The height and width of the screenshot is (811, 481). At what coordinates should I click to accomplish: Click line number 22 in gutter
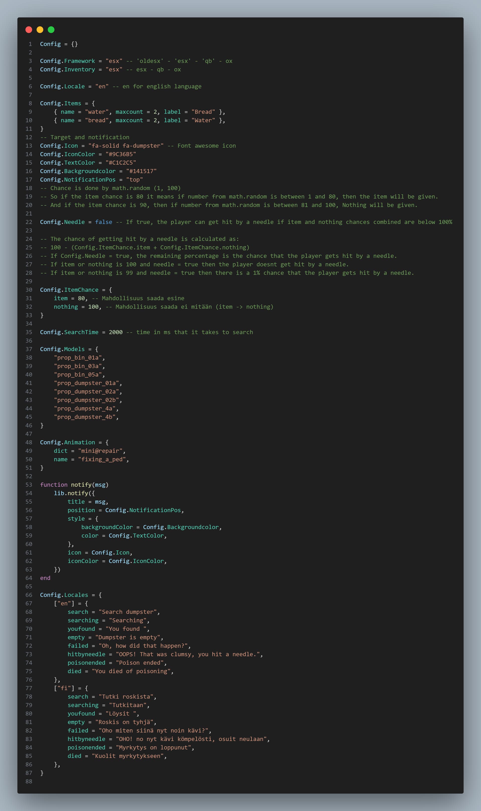pyautogui.click(x=29, y=222)
